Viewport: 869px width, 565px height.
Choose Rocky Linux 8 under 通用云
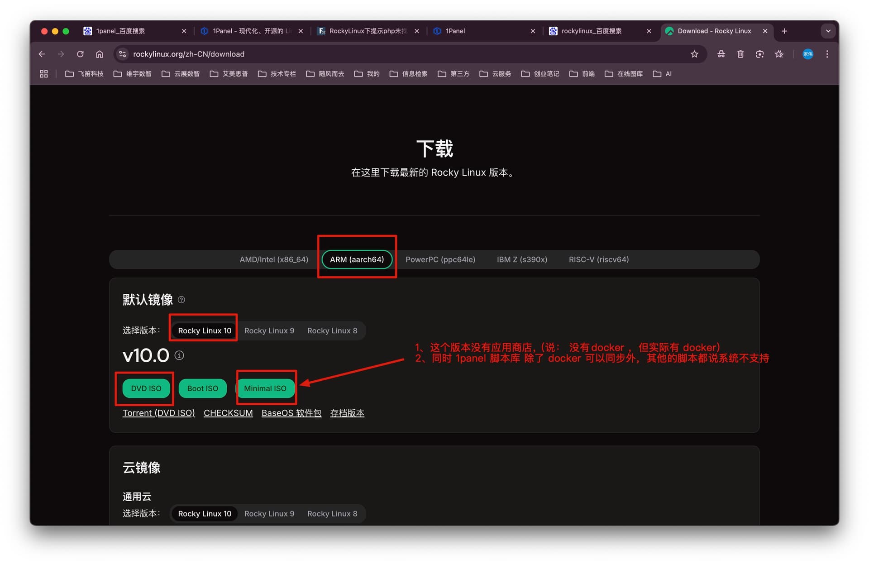click(x=332, y=513)
